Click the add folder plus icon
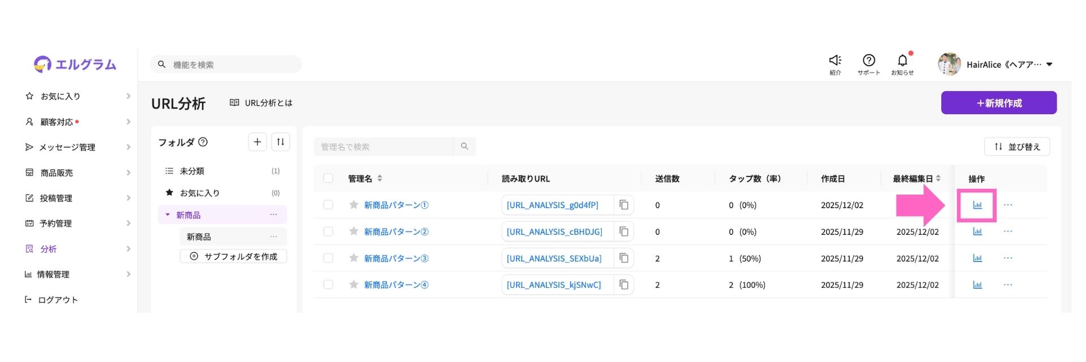This screenshot has width=1086, height=362. (257, 142)
